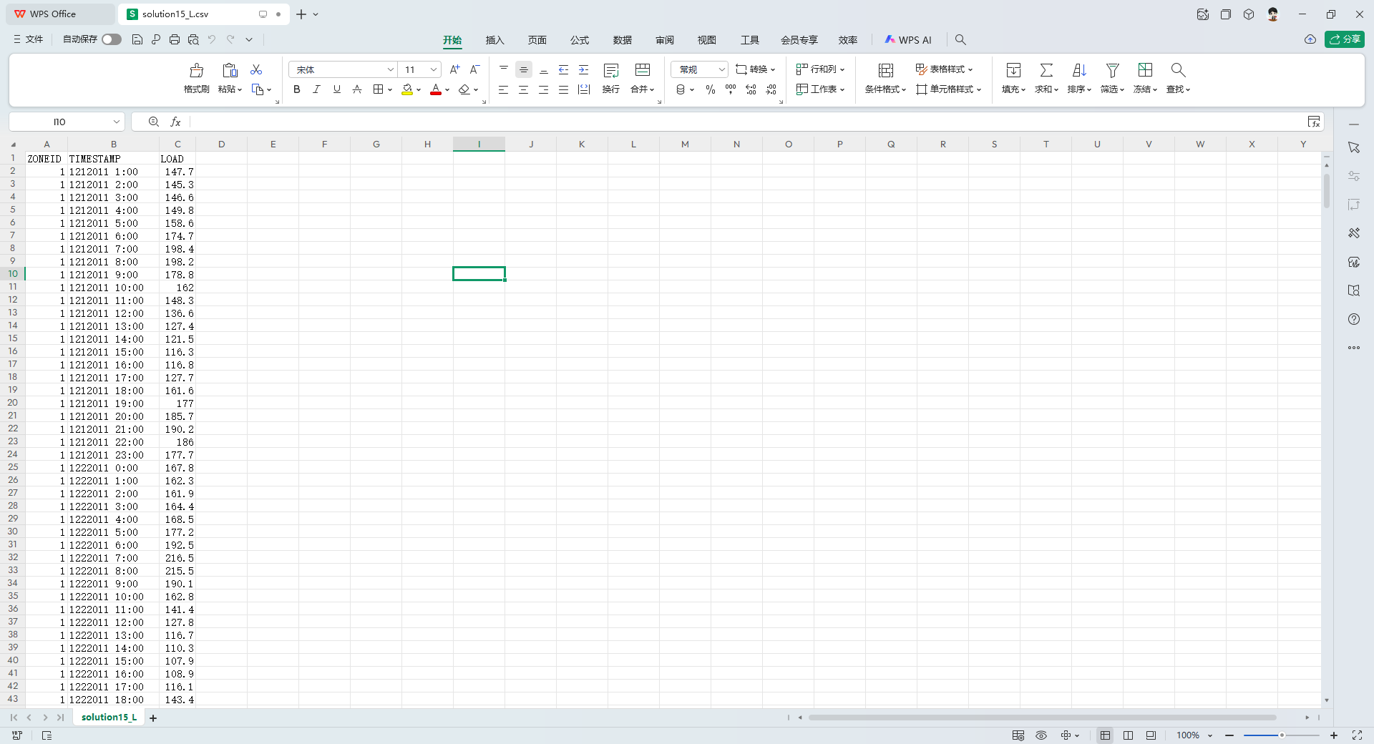This screenshot has height=744, width=1374.
Task: Add a new sheet with plus button
Action: pos(153,718)
